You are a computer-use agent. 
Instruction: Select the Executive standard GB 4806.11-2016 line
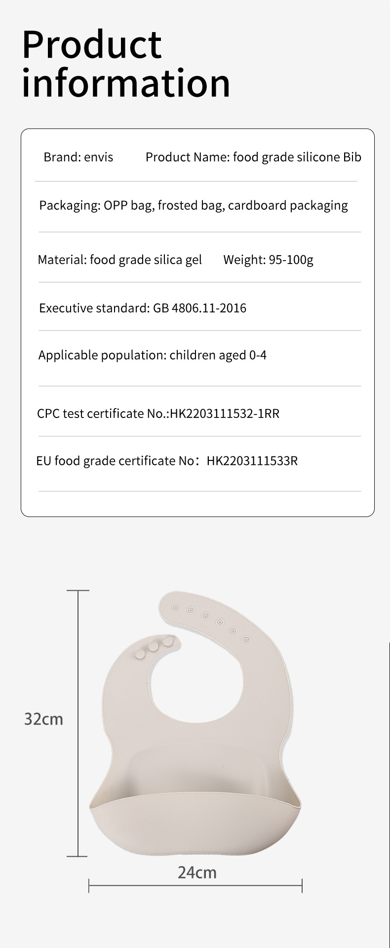(143, 308)
